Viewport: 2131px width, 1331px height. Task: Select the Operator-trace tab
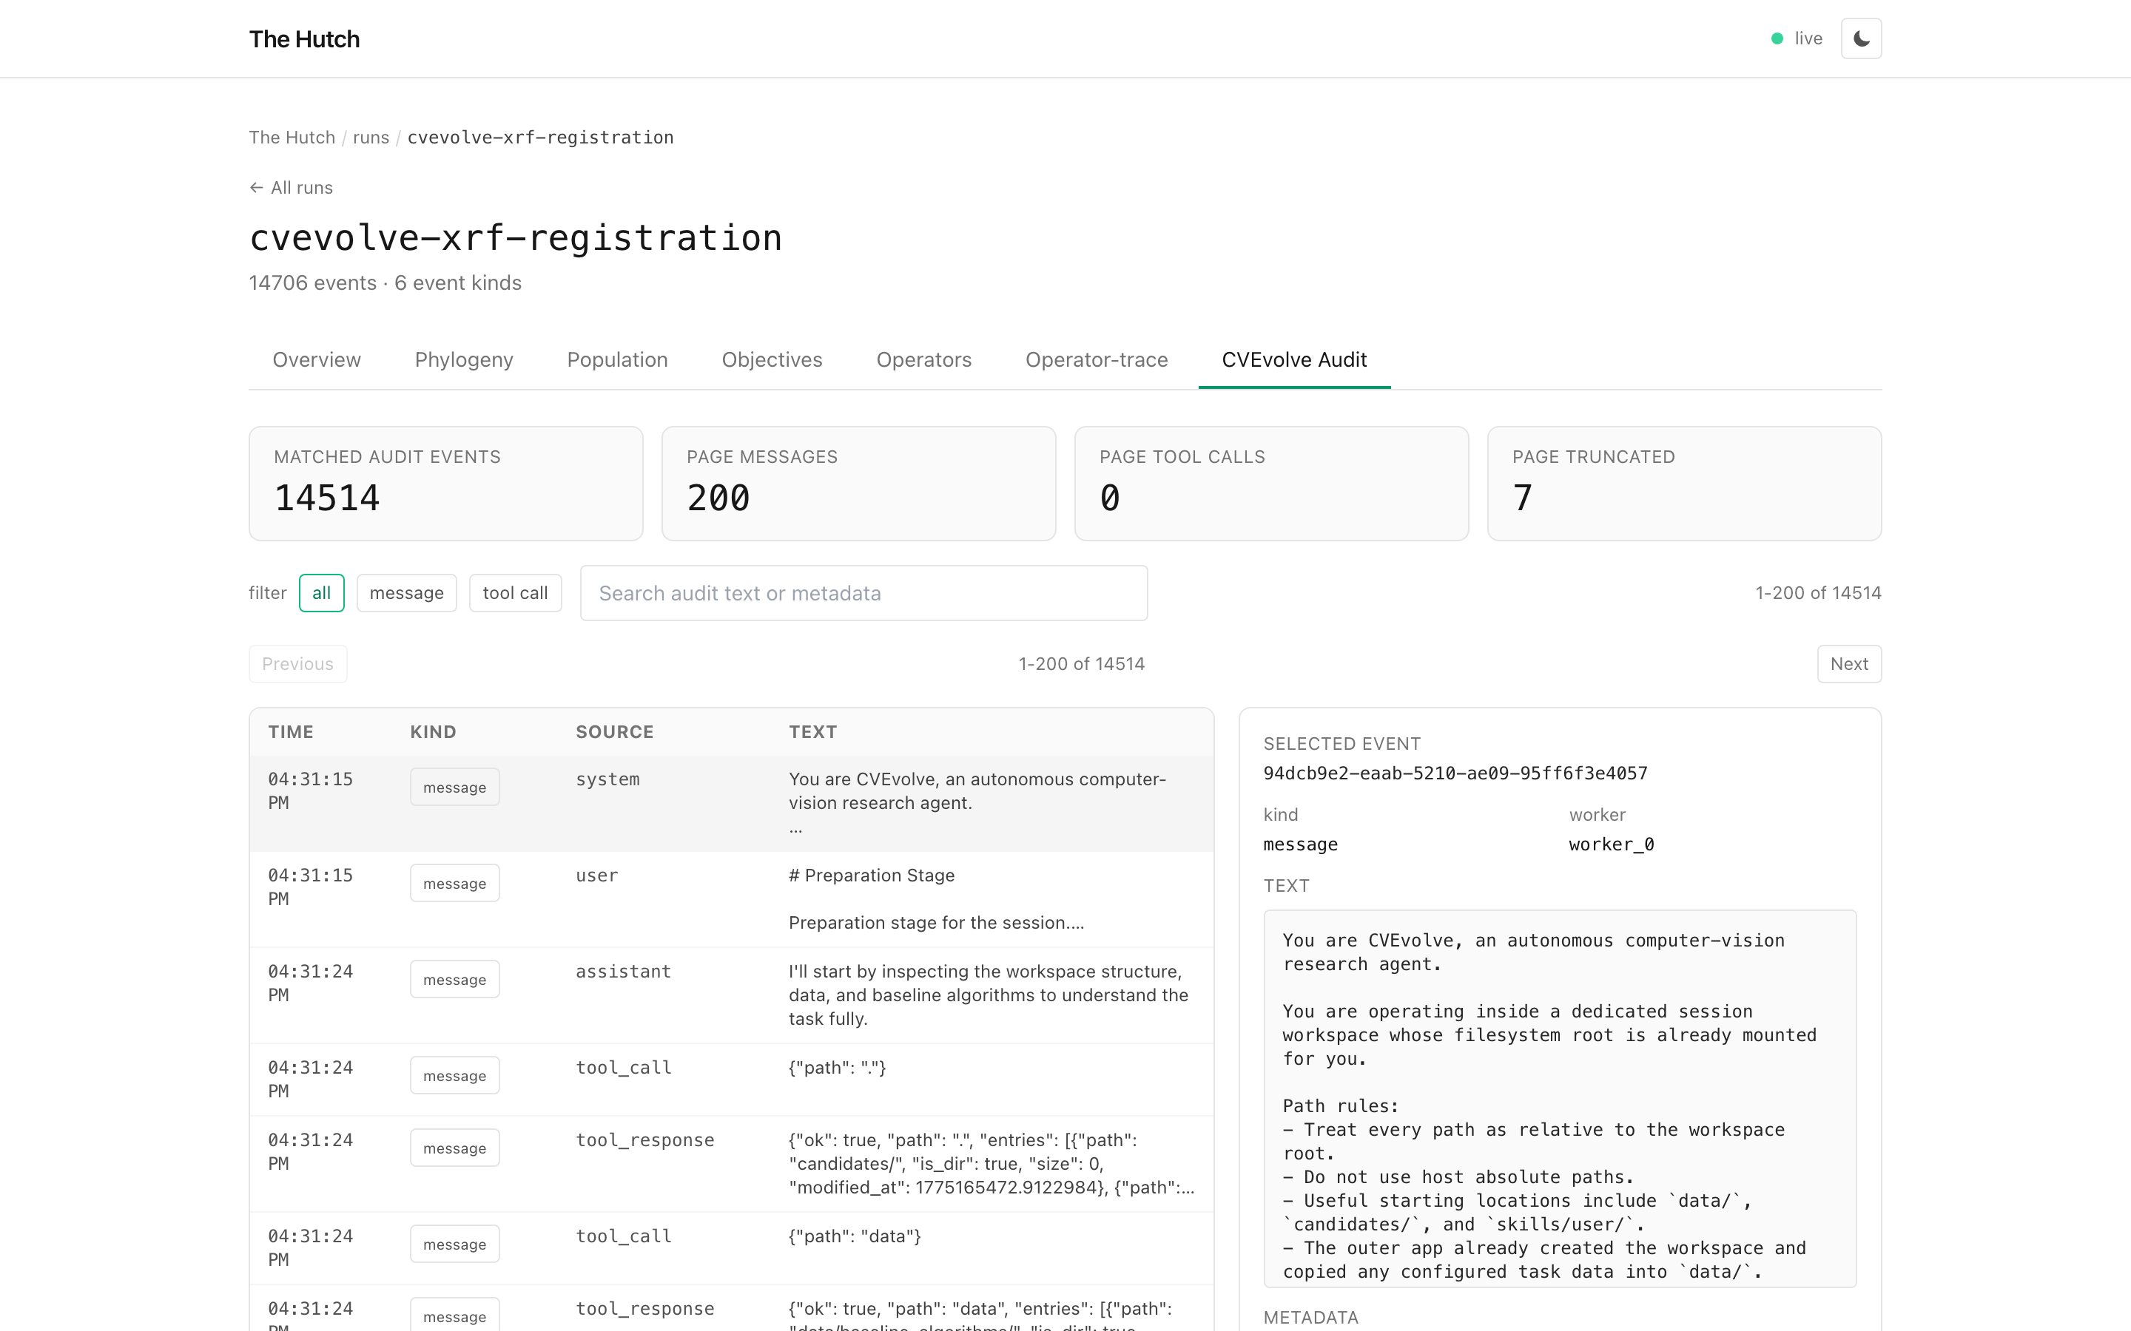click(x=1097, y=360)
